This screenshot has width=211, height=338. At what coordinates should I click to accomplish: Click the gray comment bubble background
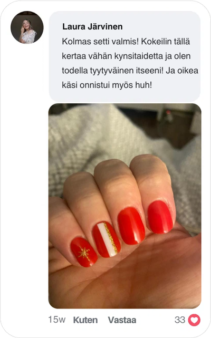point(124,56)
